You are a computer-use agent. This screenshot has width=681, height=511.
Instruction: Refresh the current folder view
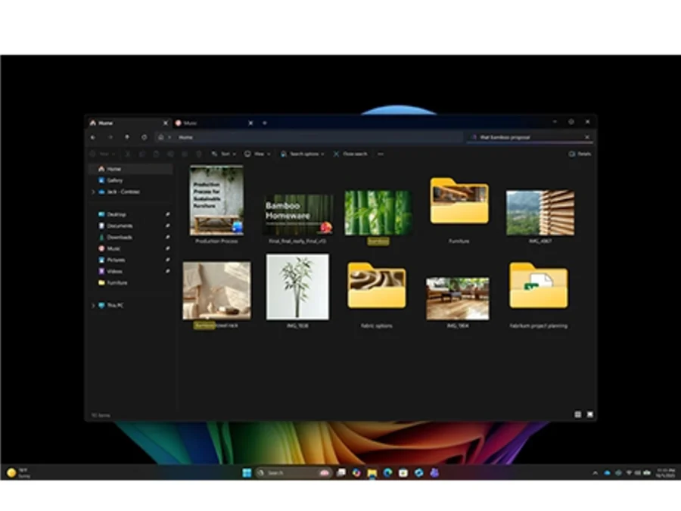tap(145, 137)
